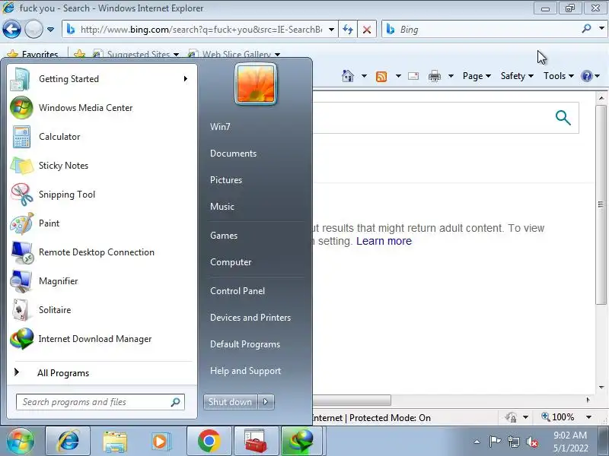Click the Home icon in command bar

point(348,76)
